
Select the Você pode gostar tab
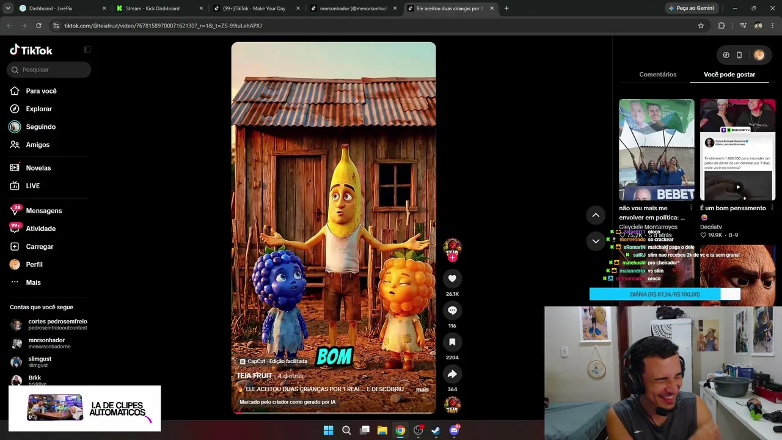point(729,75)
